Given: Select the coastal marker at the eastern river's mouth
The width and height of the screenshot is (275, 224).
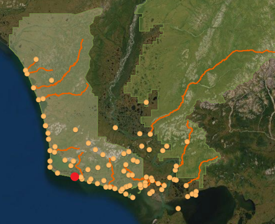Looking at the screenshot, I should (186, 185).
